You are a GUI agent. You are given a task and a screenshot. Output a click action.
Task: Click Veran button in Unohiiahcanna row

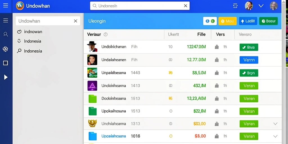tap(249, 124)
